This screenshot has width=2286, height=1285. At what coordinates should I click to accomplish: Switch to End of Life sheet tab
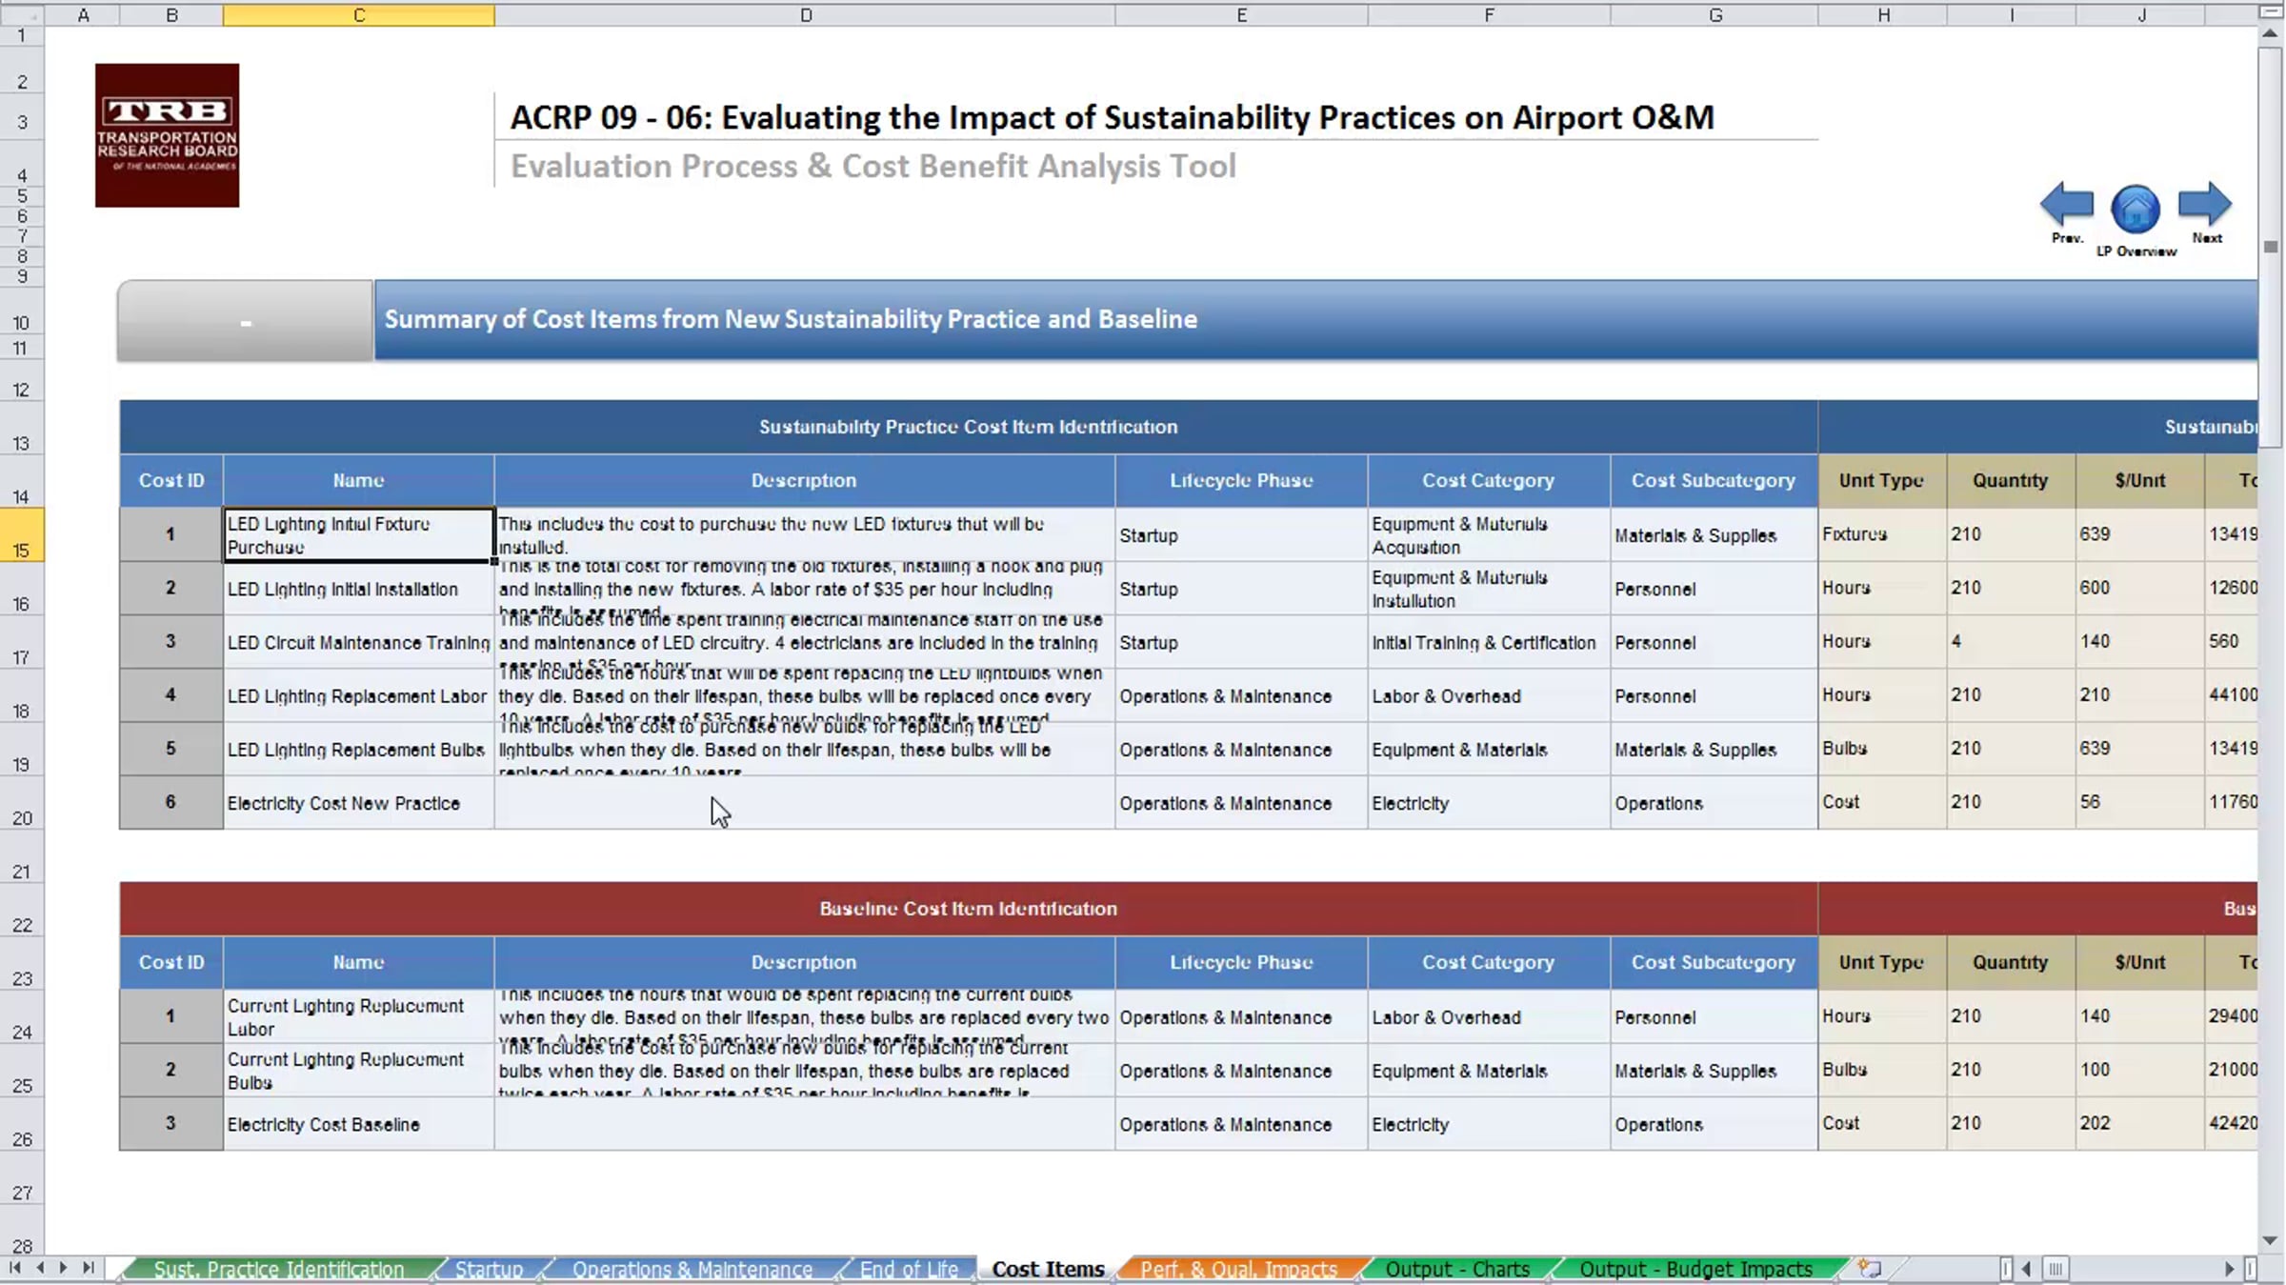tap(909, 1270)
